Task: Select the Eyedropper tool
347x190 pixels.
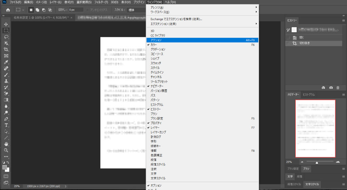Action: [x=6, y=62]
